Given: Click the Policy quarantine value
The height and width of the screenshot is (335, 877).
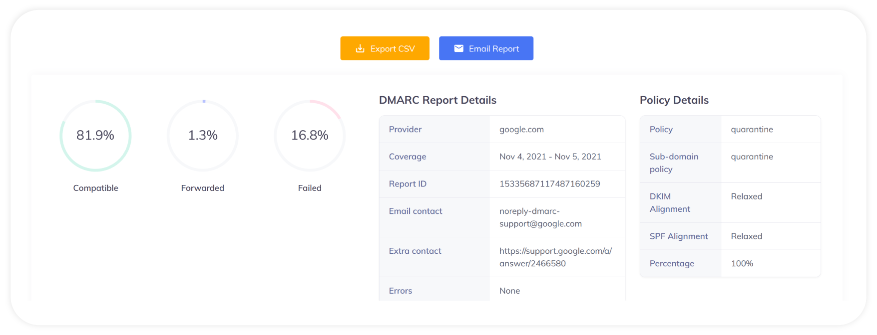Looking at the screenshot, I should 752,130.
